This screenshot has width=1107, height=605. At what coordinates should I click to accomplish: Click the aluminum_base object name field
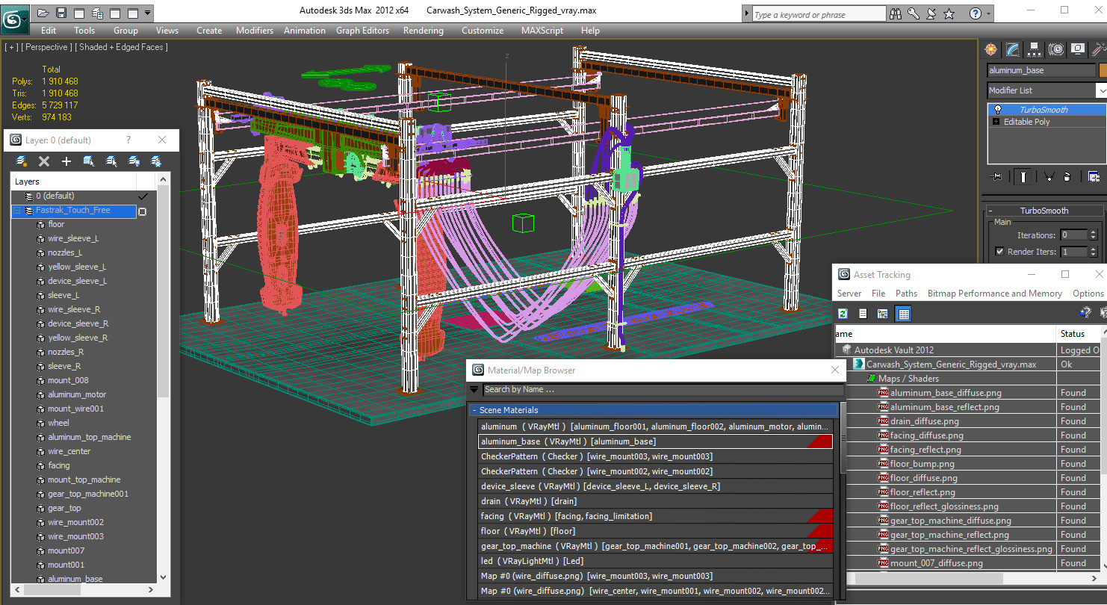pyautogui.click(x=1041, y=70)
